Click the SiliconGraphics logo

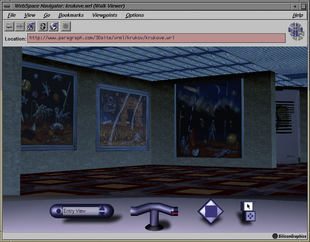coord(289,236)
